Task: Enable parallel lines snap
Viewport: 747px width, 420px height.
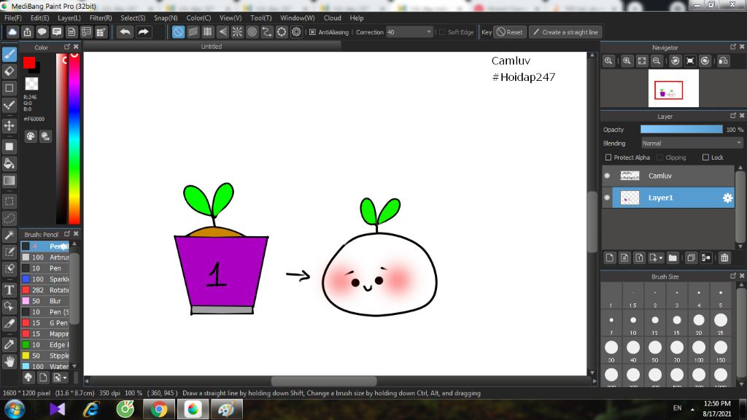Action: click(193, 32)
